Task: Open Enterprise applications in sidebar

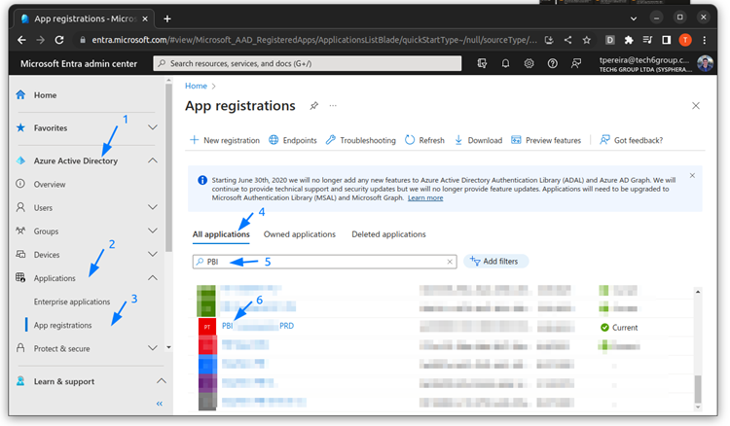Action: click(72, 302)
